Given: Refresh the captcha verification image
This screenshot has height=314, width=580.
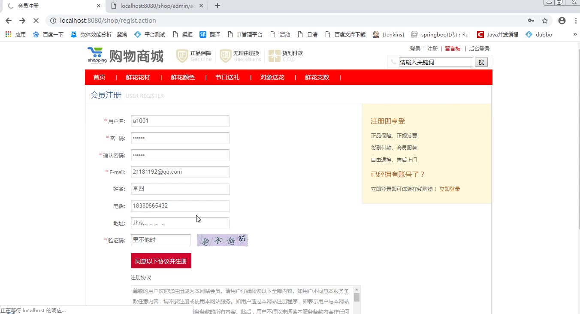Looking at the screenshot, I should pyautogui.click(x=222, y=240).
